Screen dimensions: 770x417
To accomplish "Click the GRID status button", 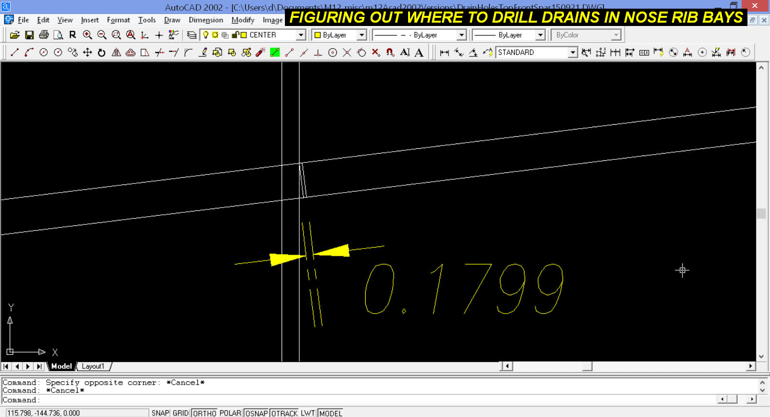I will pos(180,413).
